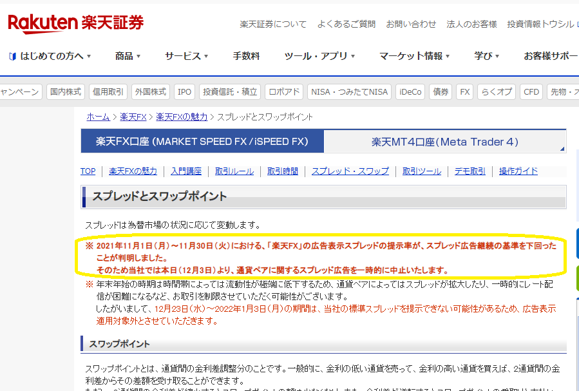Screen dimensions: 579x391
Task: Open デモ取引 sub-navigation link
Action: pyautogui.click(x=470, y=171)
